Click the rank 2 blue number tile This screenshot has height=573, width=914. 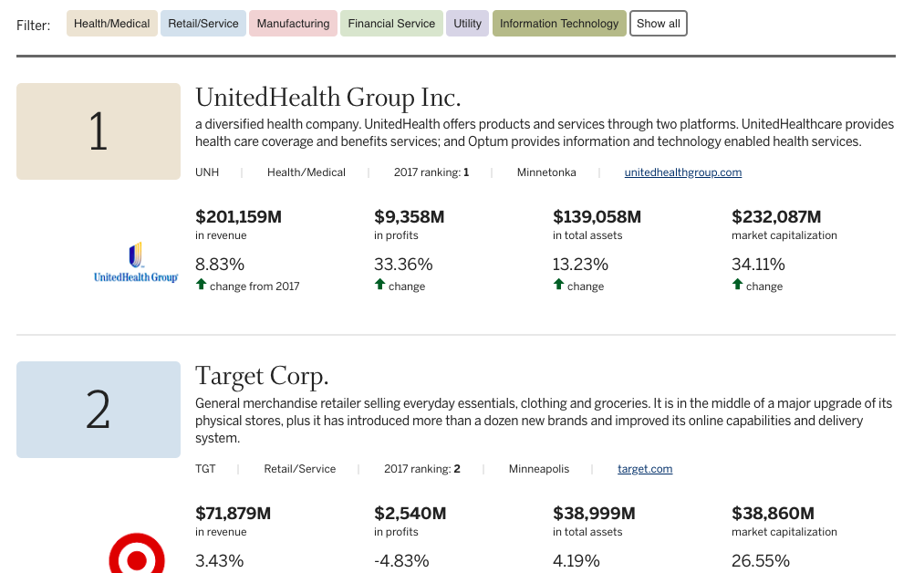click(x=99, y=410)
